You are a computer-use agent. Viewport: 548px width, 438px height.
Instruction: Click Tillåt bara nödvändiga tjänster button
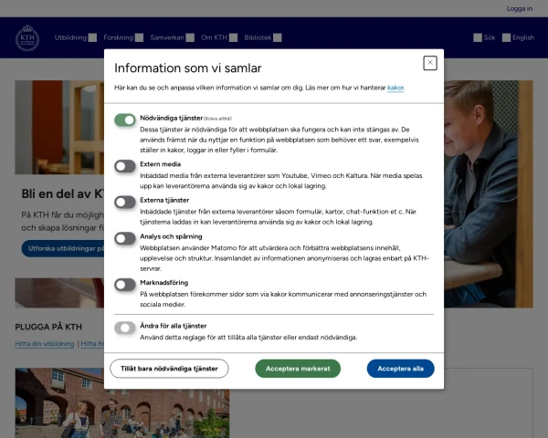tap(169, 369)
